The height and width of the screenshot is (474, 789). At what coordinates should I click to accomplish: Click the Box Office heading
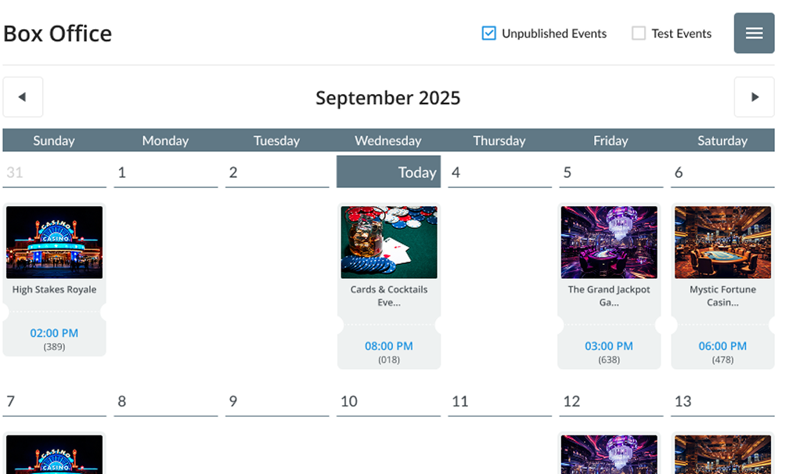pos(57,34)
